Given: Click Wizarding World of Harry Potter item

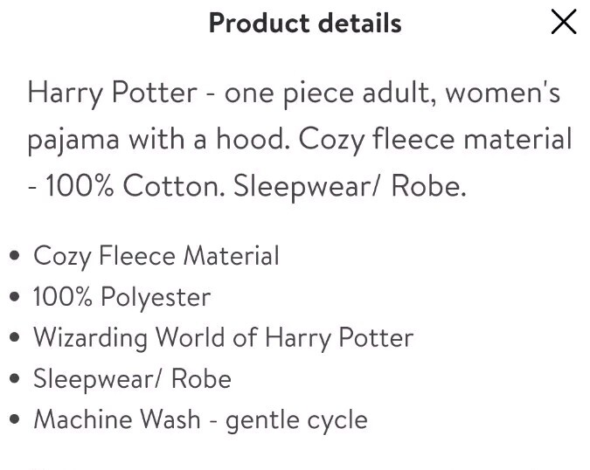Looking at the screenshot, I should (x=224, y=337).
